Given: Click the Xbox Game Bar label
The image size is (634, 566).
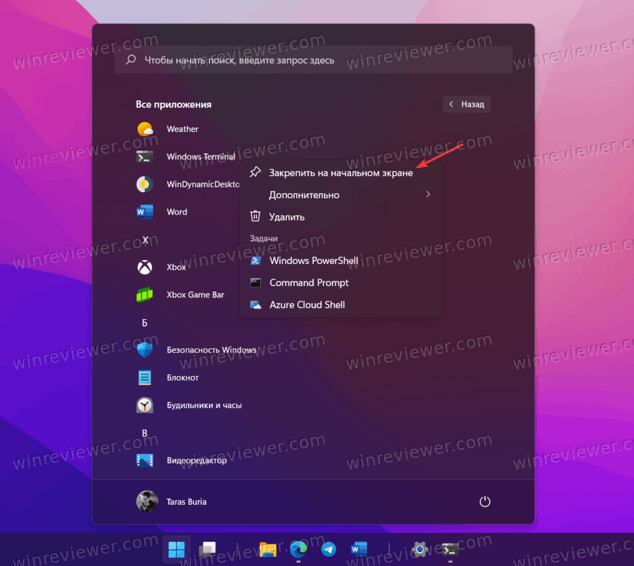Looking at the screenshot, I should pyautogui.click(x=196, y=295).
